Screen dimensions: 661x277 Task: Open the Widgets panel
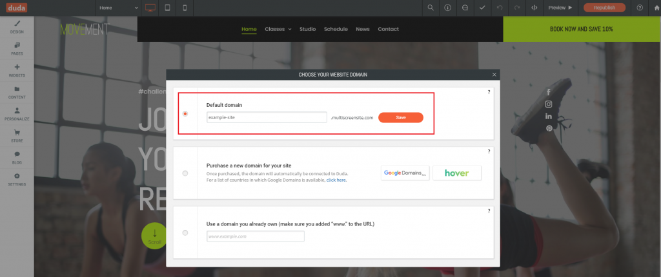(17, 71)
